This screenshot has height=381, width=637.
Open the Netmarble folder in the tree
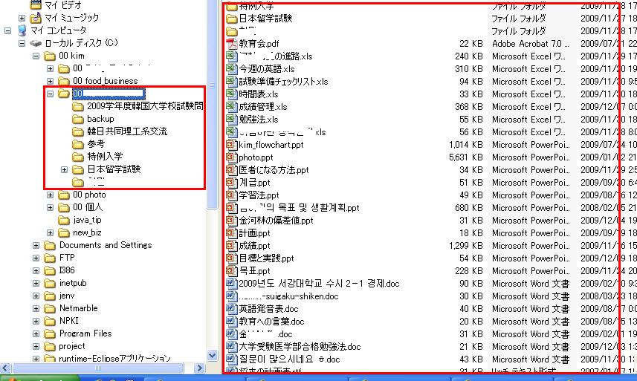point(78,308)
